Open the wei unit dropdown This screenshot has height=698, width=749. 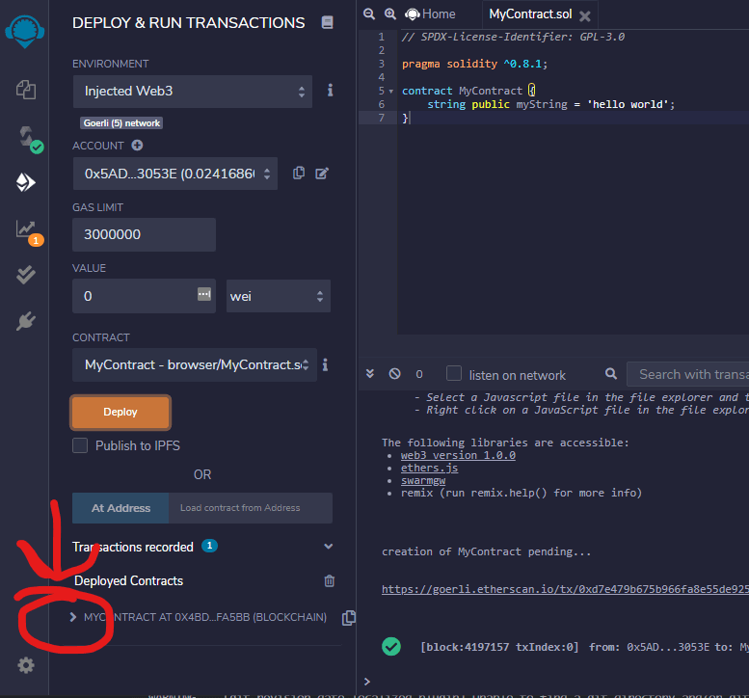click(x=279, y=296)
